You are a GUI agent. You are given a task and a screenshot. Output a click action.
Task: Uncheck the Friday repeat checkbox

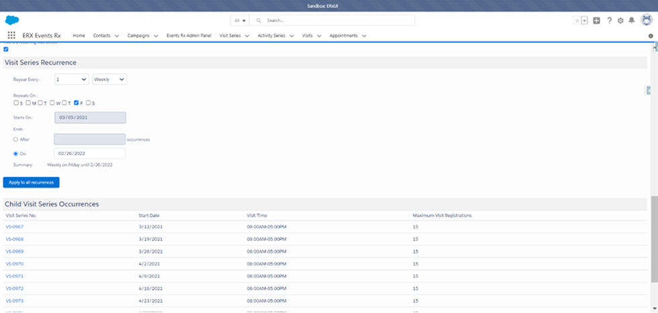[77, 103]
